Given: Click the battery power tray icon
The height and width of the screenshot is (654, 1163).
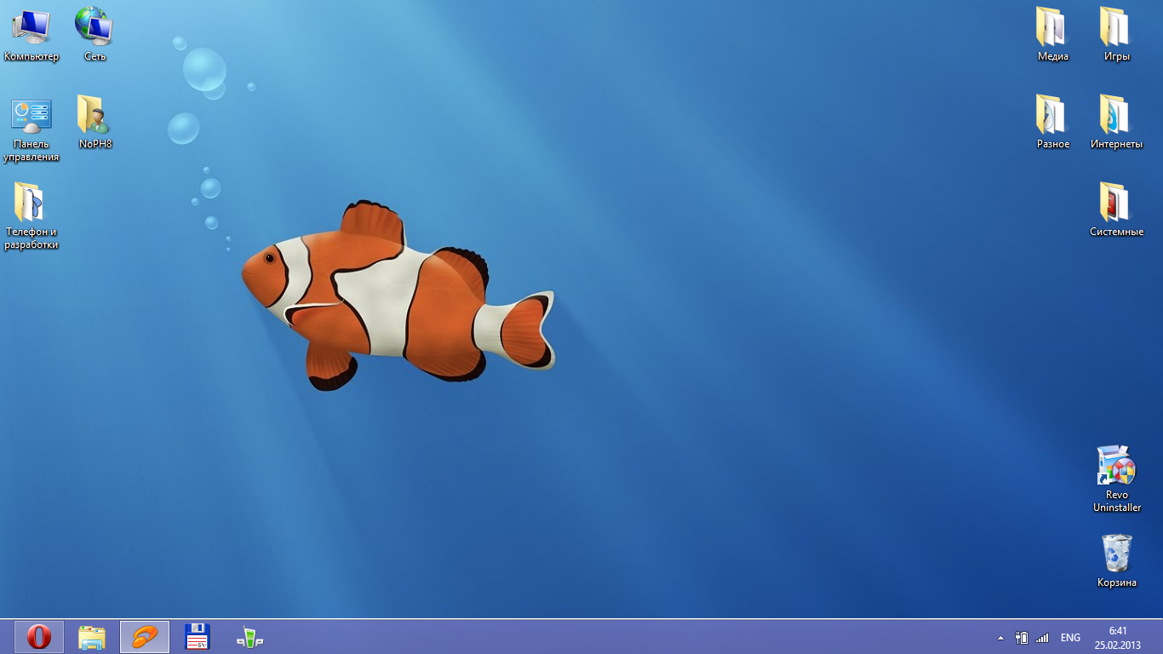Looking at the screenshot, I should 1022,638.
